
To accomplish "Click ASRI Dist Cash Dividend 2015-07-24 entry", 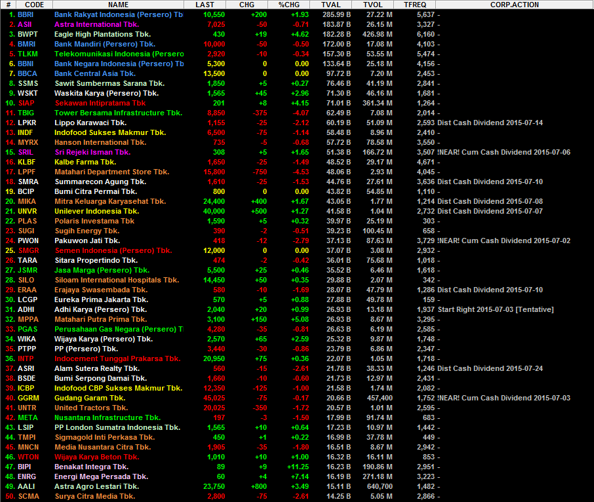I will coord(490,369).
